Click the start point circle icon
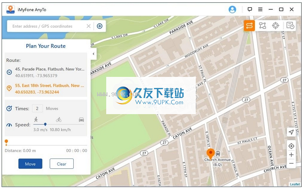The width and height of the screenshot is (302, 191). tap(9, 72)
